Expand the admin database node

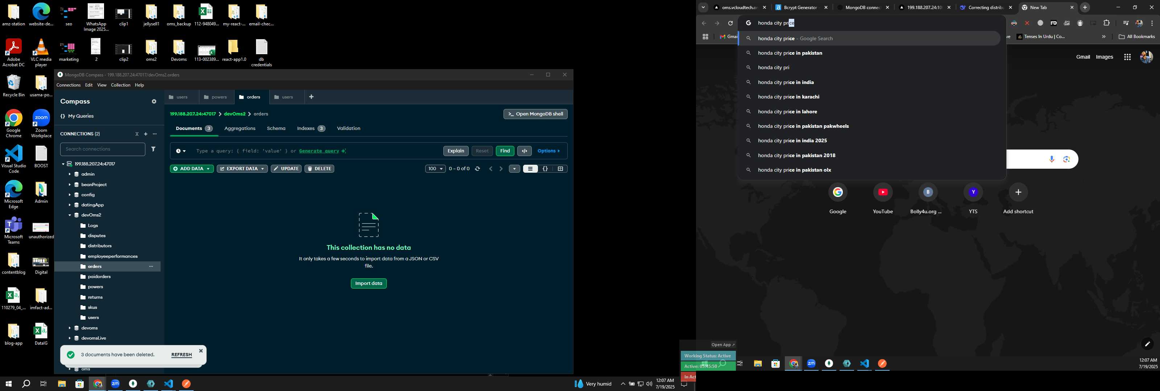tap(69, 175)
